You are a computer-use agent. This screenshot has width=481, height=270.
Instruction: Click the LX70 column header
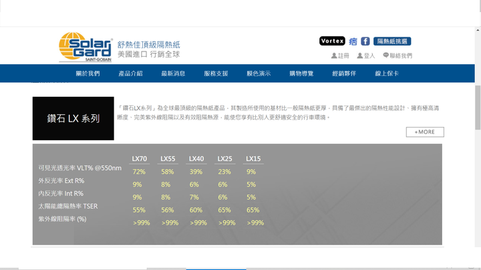click(139, 158)
